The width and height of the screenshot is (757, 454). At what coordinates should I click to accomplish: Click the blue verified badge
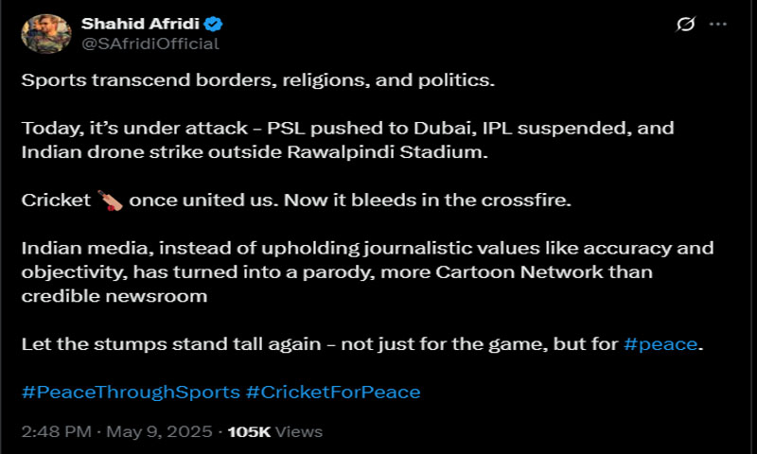tap(213, 24)
